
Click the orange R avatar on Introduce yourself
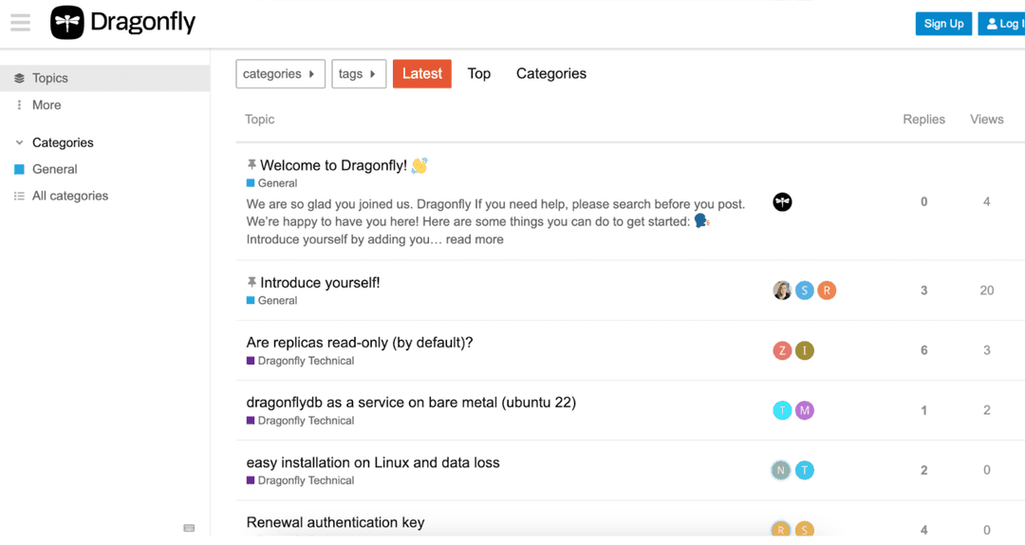click(827, 291)
